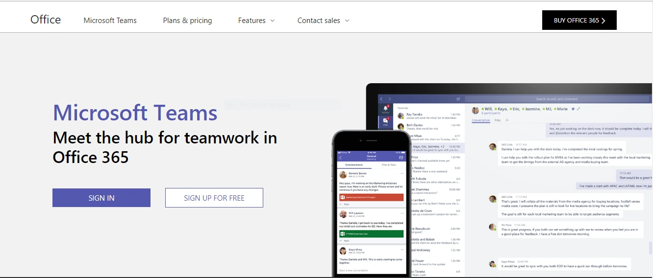Click Will Lawson's avatar on phone
The width and height of the screenshot is (653, 278).
tap(343, 215)
